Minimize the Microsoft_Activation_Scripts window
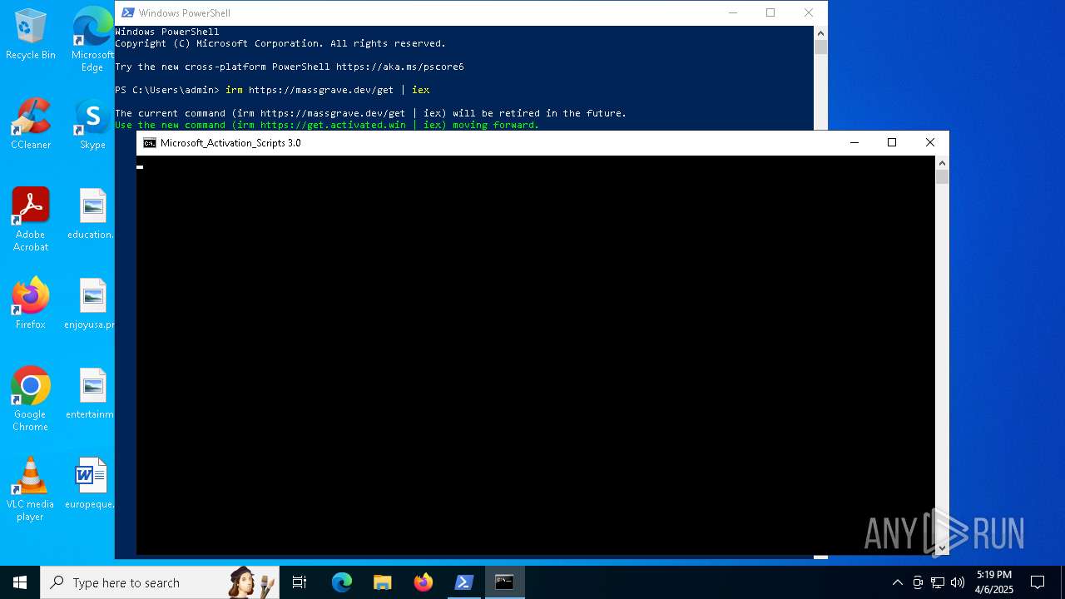 click(x=854, y=143)
